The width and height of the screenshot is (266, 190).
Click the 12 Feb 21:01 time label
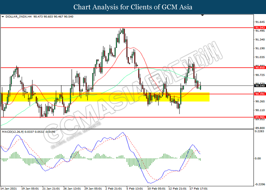click(x=177, y=188)
